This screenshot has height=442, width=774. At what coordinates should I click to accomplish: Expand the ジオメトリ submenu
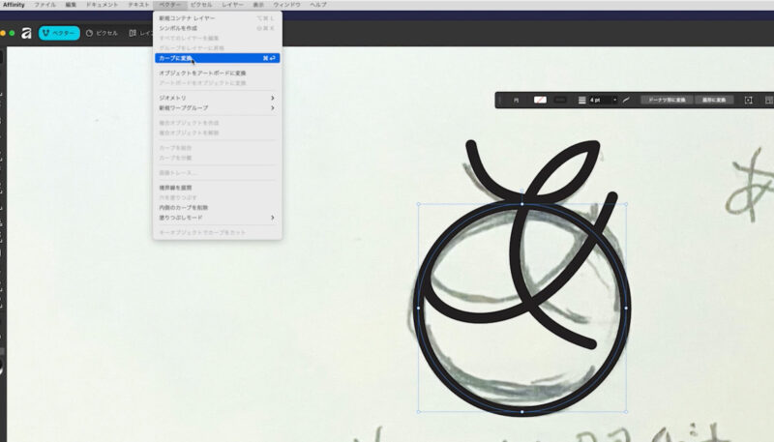coord(217,98)
